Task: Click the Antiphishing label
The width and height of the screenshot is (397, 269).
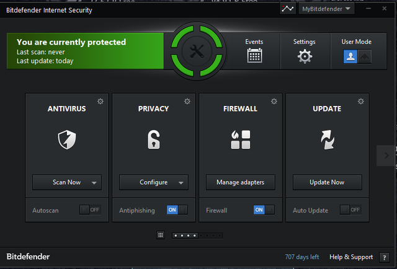Action: (x=137, y=211)
